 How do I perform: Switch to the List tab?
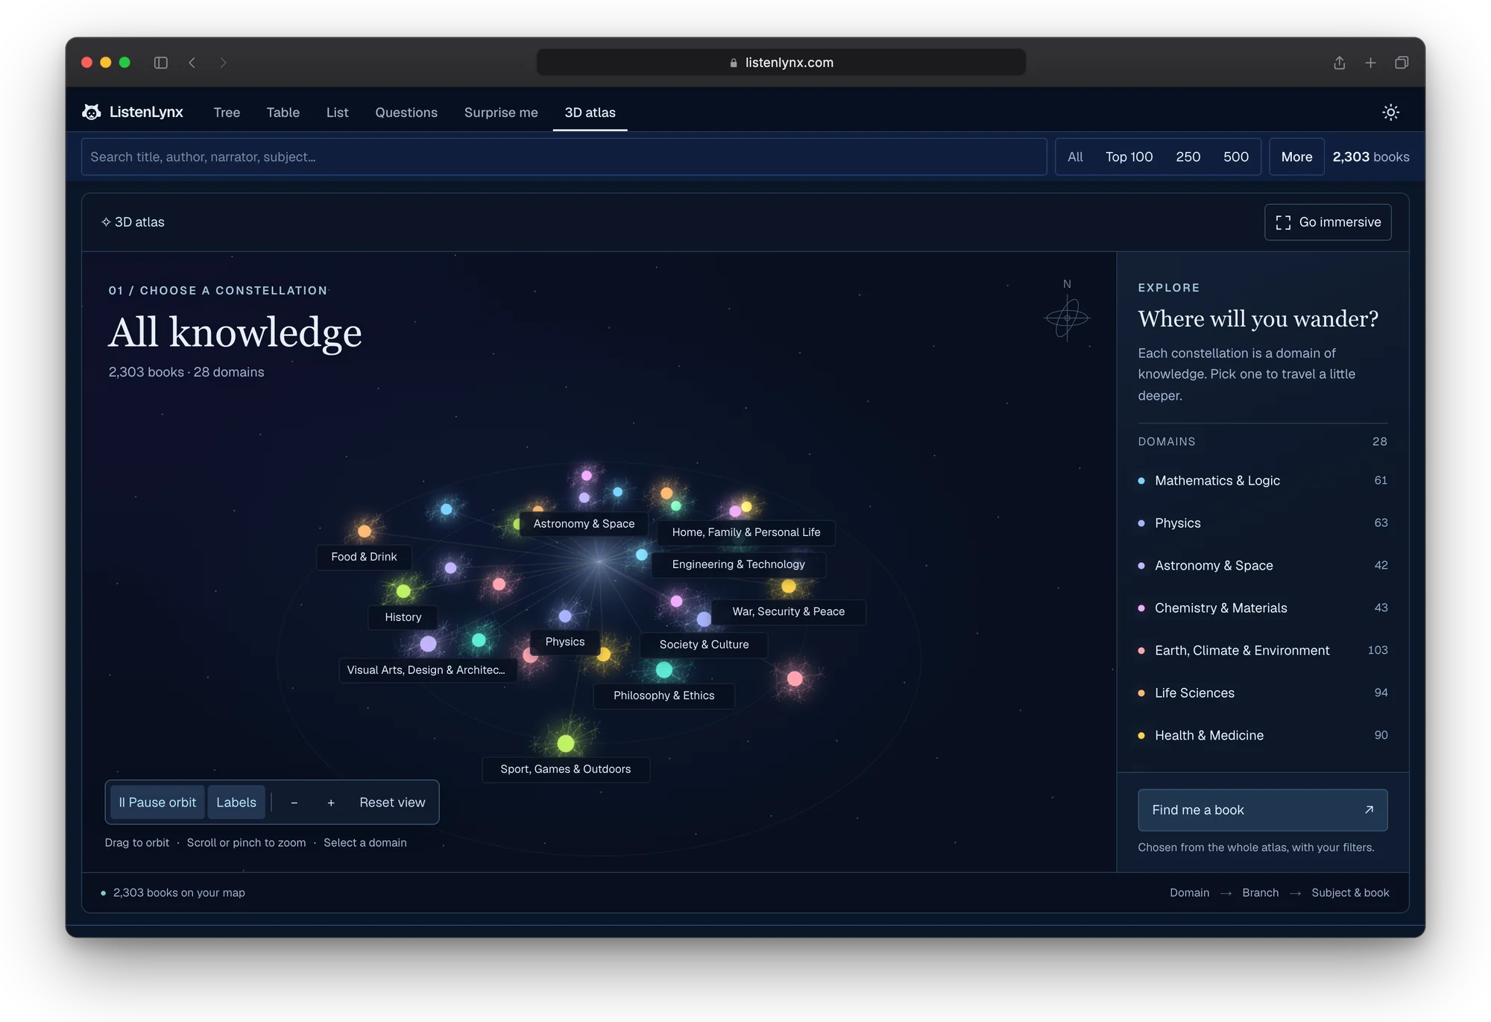click(337, 113)
